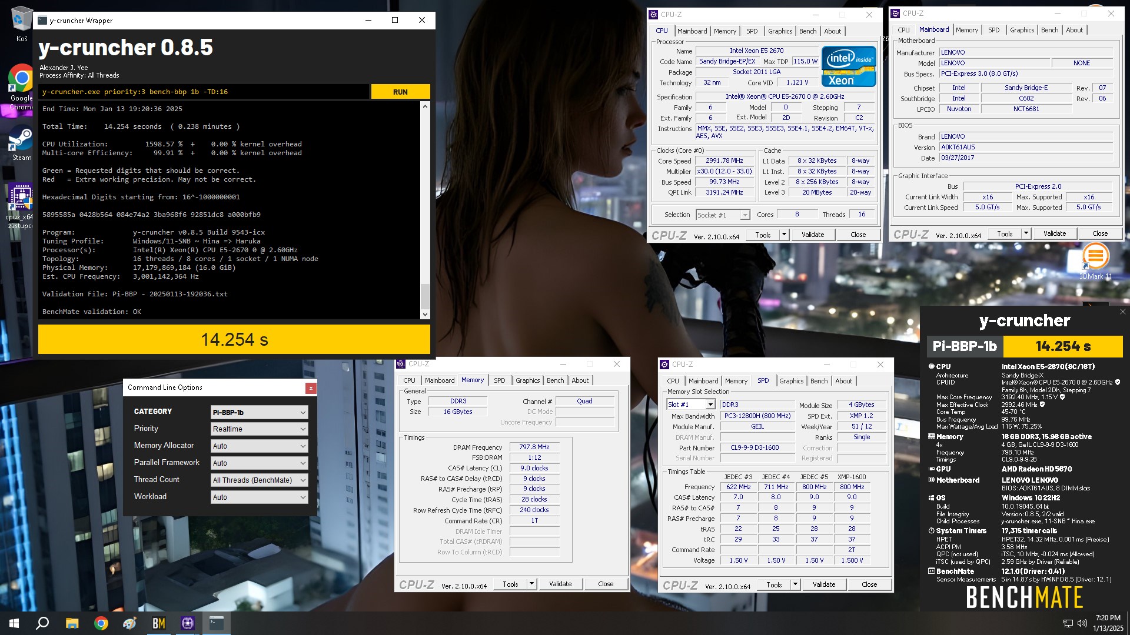The image size is (1130, 635).
Task: Click the y-cruncher output scrollbar down arrow
Action: click(x=425, y=315)
